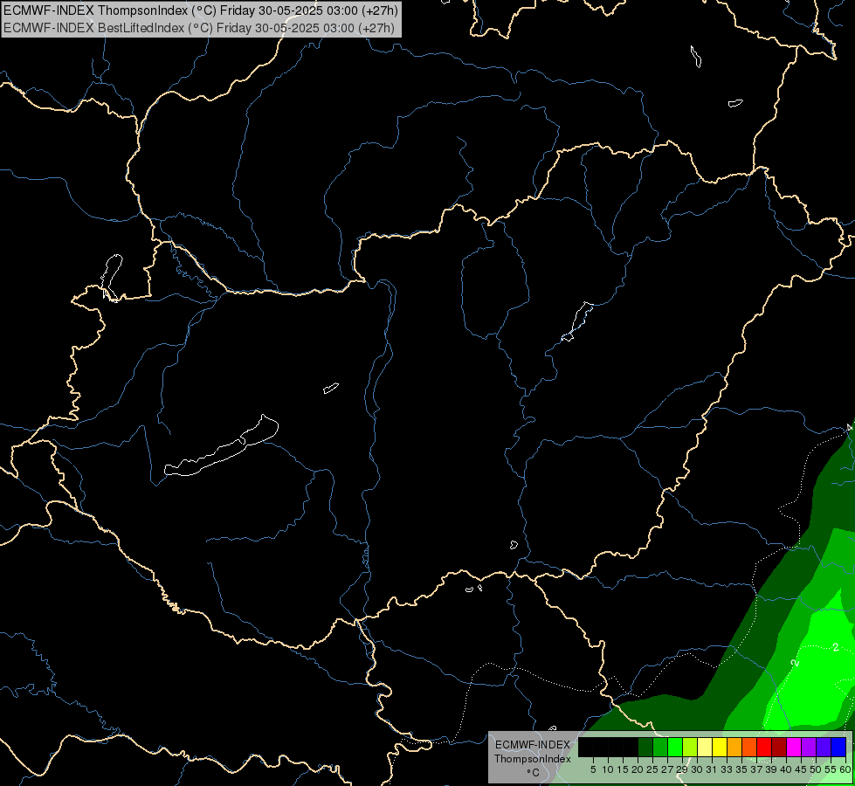
Task: Click the ECMWF-INDEX label in the legend
Action: (533, 745)
